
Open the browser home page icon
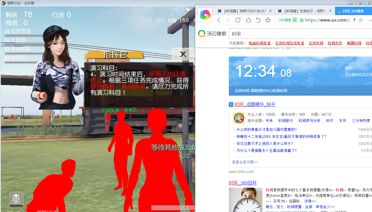coord(248,20)
